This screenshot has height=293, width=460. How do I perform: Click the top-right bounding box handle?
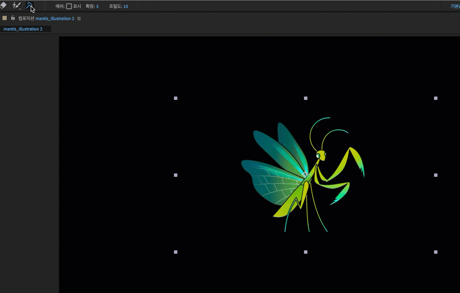436,98
